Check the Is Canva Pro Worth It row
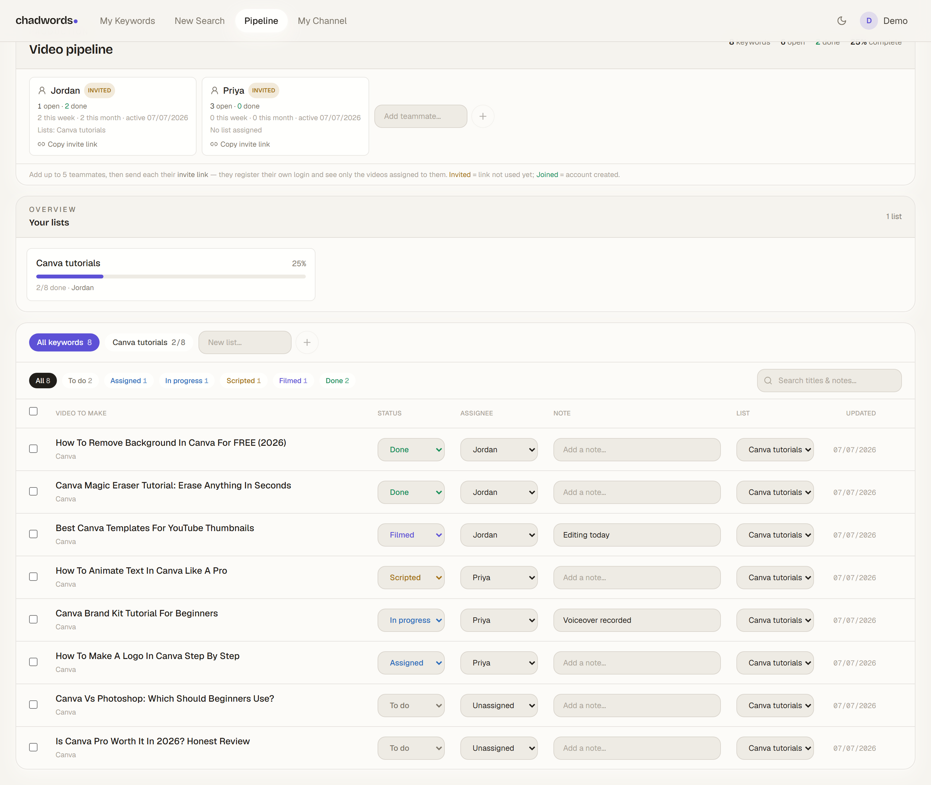Screen dimensions: 931x785 pos(33,747)
